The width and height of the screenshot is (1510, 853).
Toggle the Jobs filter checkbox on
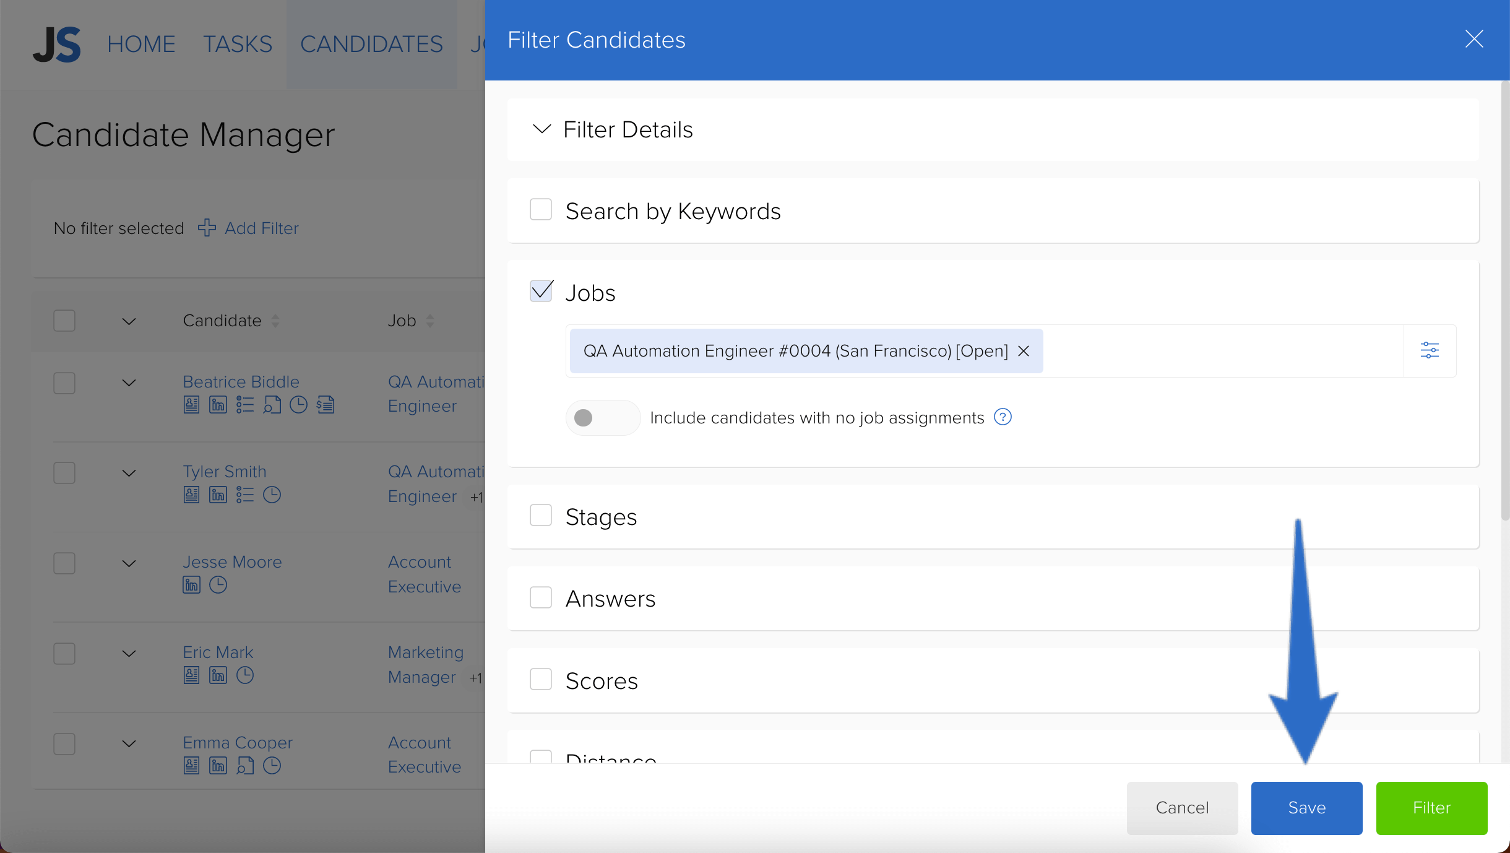point(540,292)
